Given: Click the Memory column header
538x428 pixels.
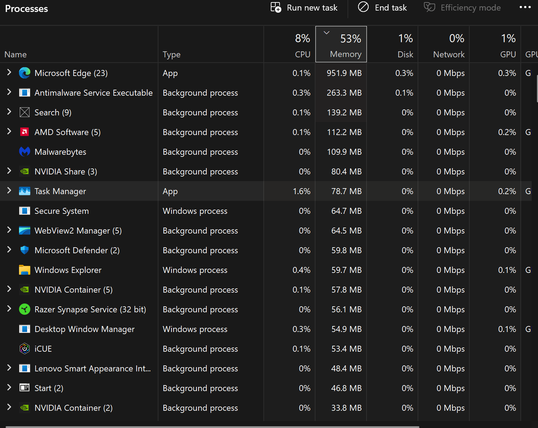Looking at the screenshot, I should coord(341,44).
